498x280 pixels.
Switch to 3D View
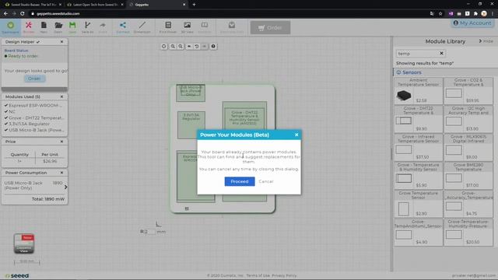187,27
